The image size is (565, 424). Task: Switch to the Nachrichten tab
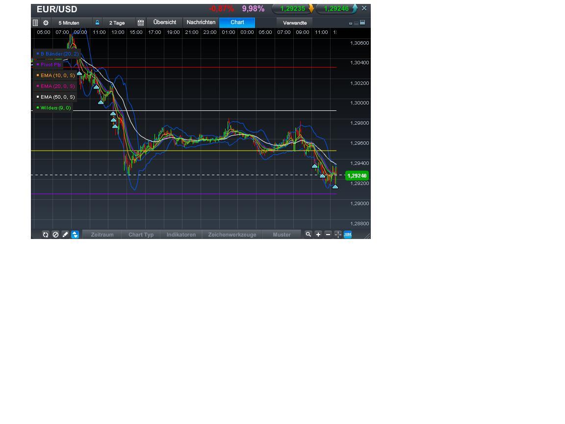pos(201,23)
